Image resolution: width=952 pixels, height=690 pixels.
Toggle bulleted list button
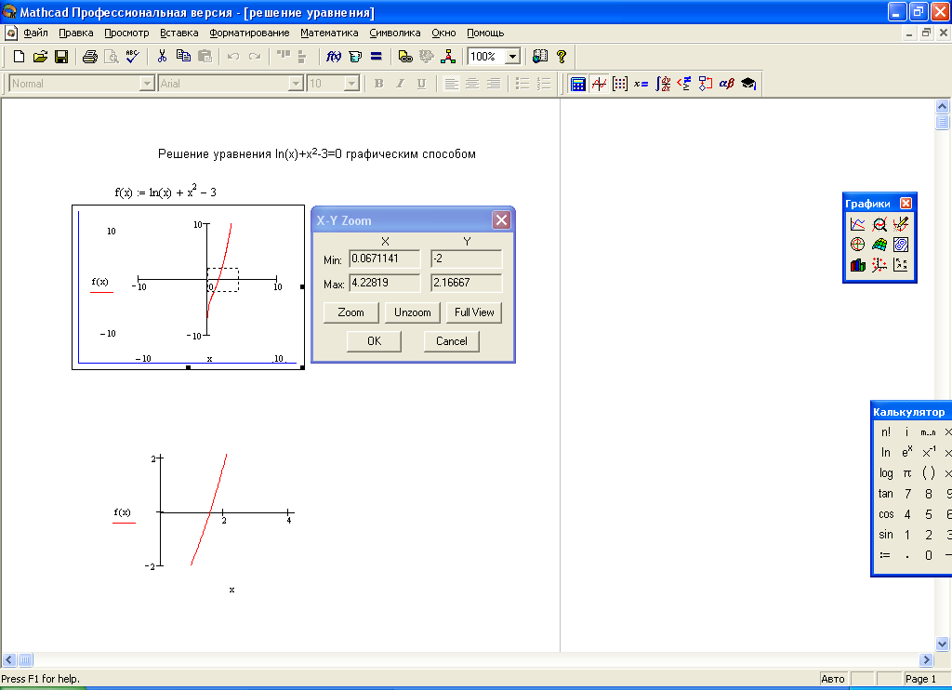[x=522, y=84]
